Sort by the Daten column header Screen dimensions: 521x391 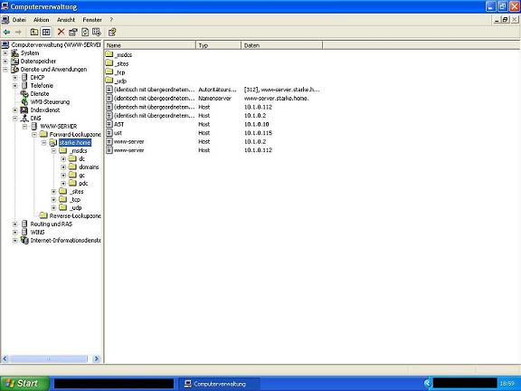(x=282, y=45)
